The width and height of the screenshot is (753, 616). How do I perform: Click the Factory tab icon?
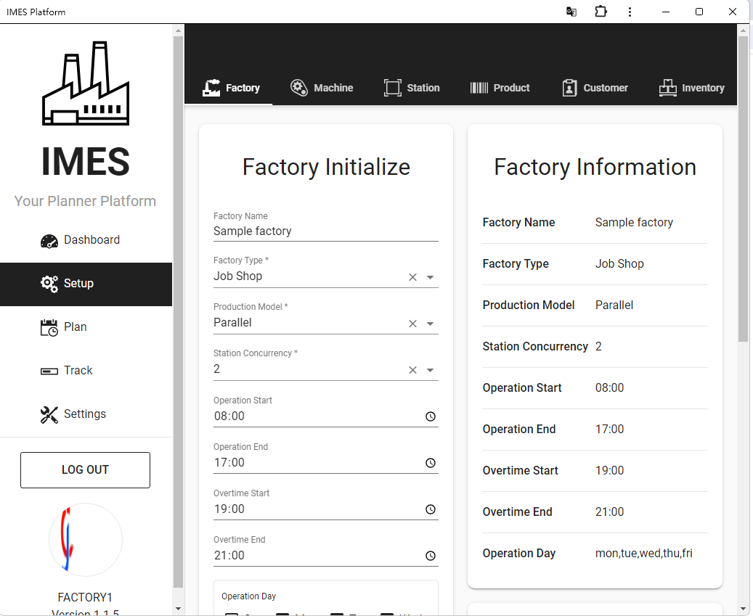[x=211, y=88]
